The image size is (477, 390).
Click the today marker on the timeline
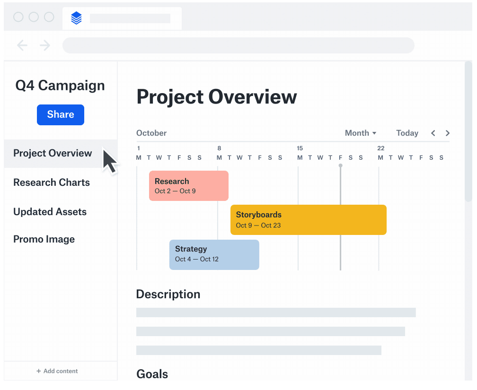[x=340, y=166]
